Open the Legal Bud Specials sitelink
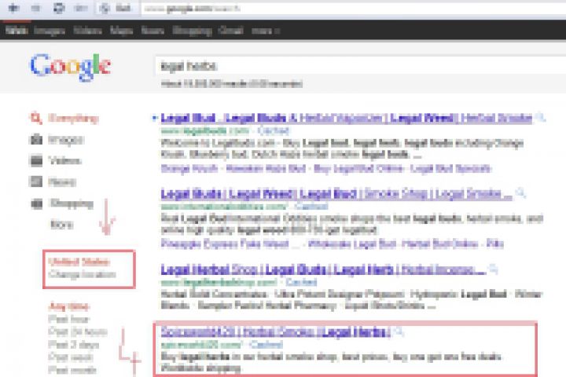Viewport: 566px width, 377px height. [x=451, y=169]
